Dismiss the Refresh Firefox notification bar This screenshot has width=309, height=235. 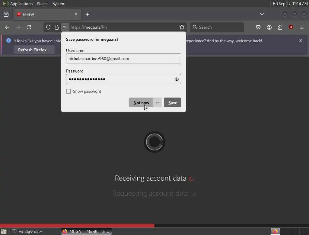tap(301, 40)
